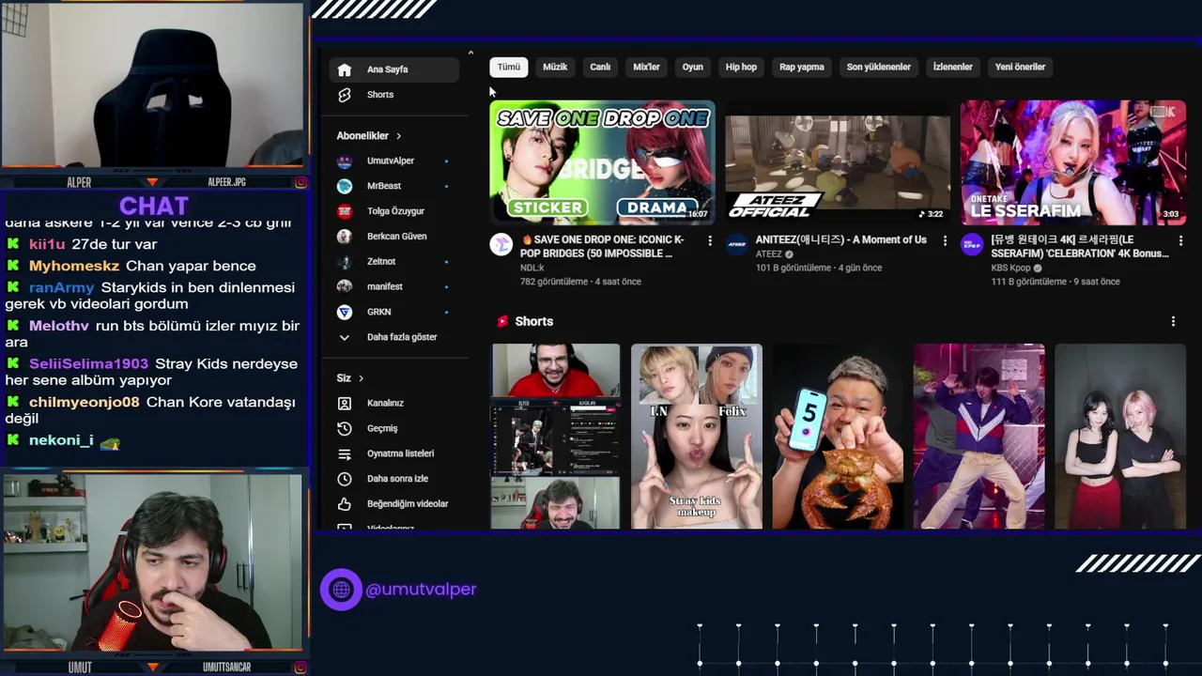Open the Stray kids makeup Short

(x=696, y=436)
